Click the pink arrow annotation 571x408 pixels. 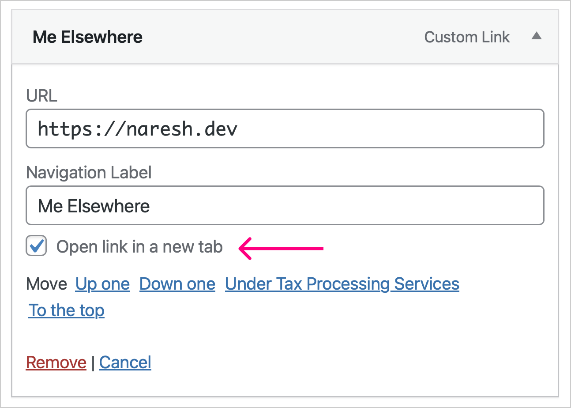point(281,249)
